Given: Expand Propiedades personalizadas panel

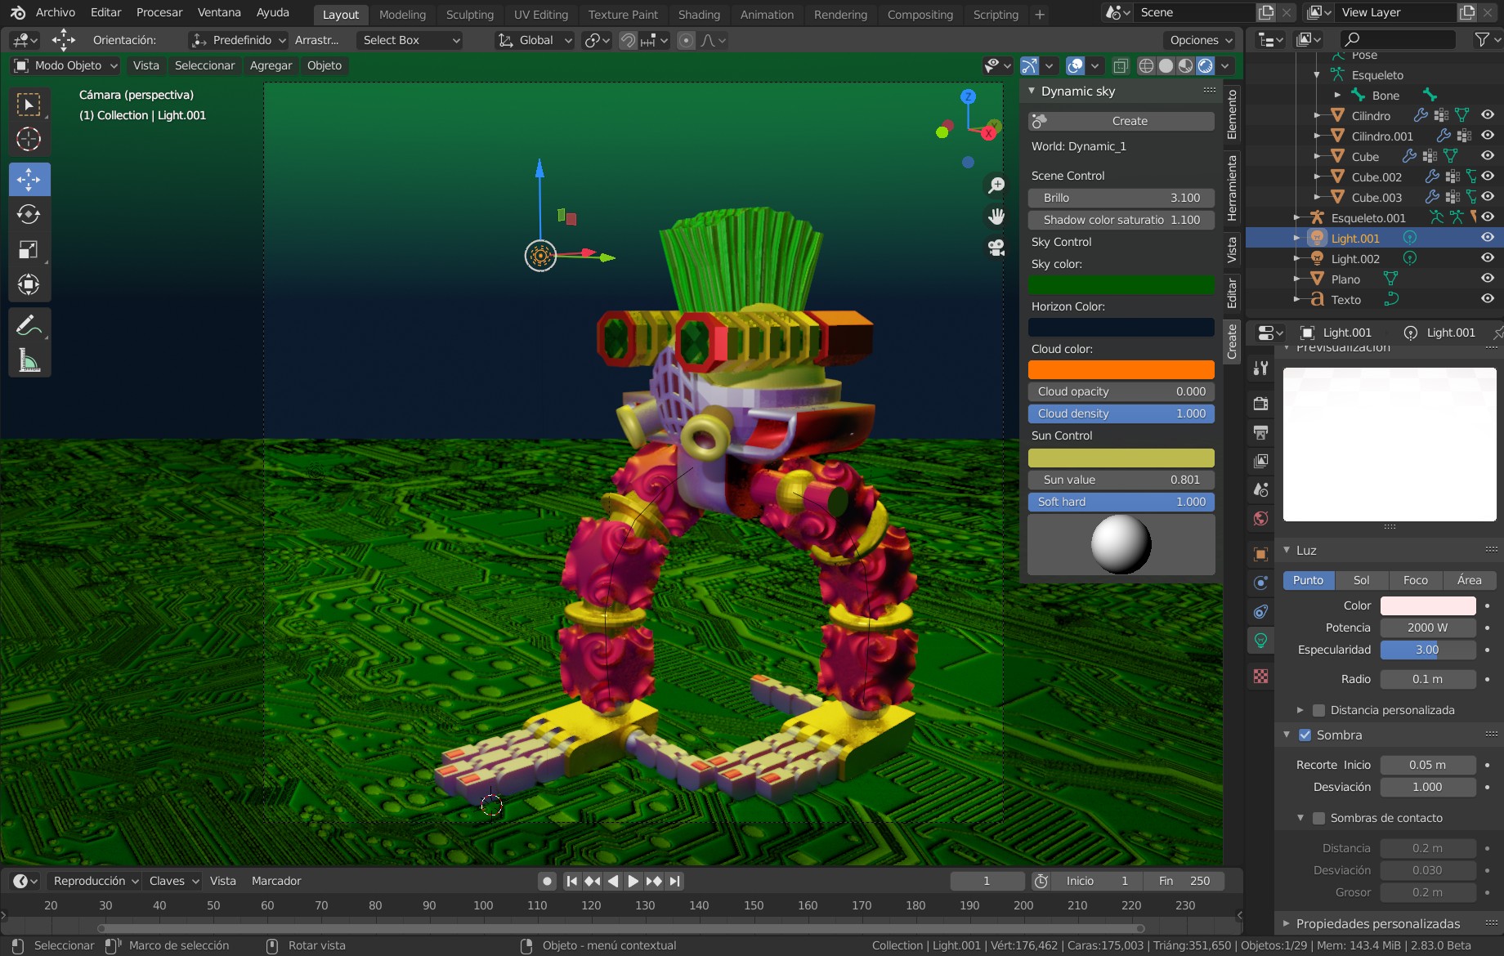Looking at the screenshot, I should coord(1377,923).
